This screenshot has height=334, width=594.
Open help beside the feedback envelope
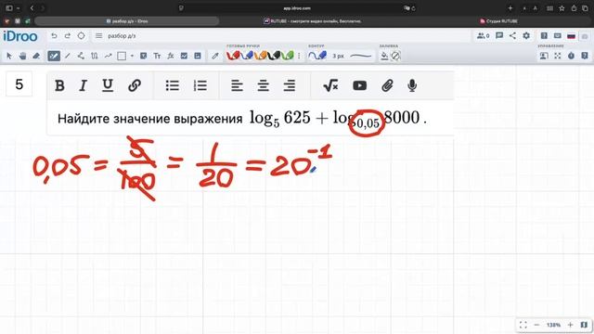(x=544, y=35)
